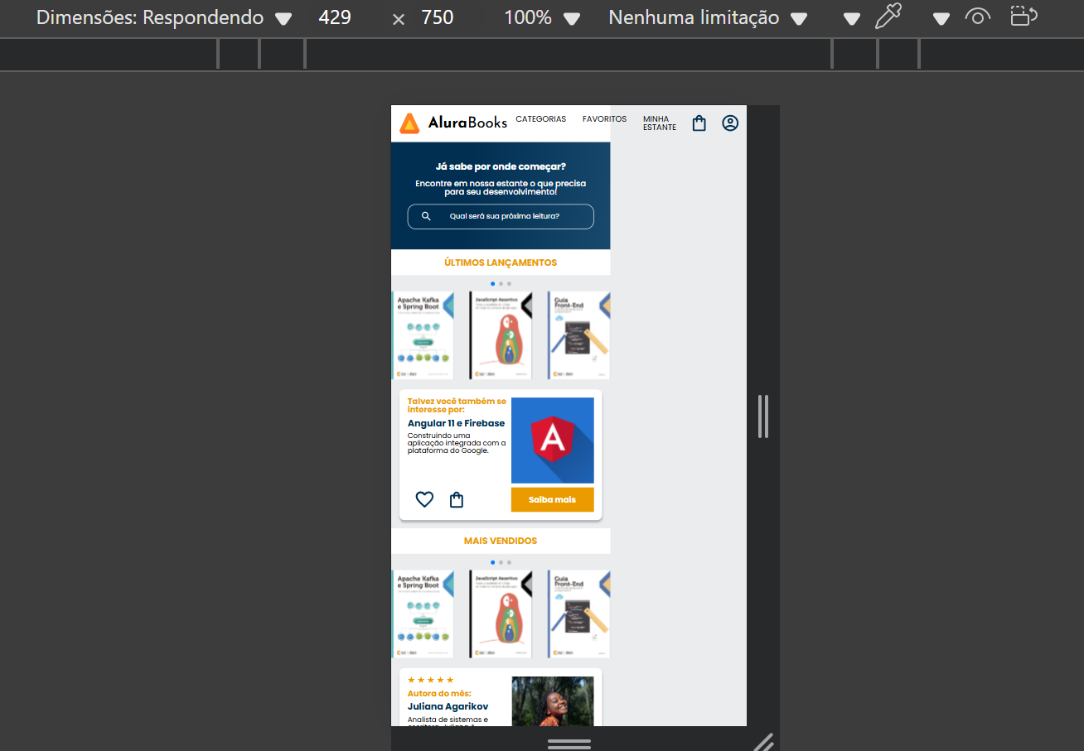
Task: Open the MINHA ESTANTE menu item
Action: click(x=660, y=123)
